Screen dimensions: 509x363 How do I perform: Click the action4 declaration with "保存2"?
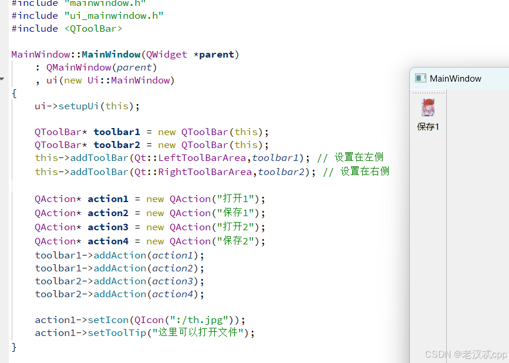pyautogui.click(x=150, y=241)
